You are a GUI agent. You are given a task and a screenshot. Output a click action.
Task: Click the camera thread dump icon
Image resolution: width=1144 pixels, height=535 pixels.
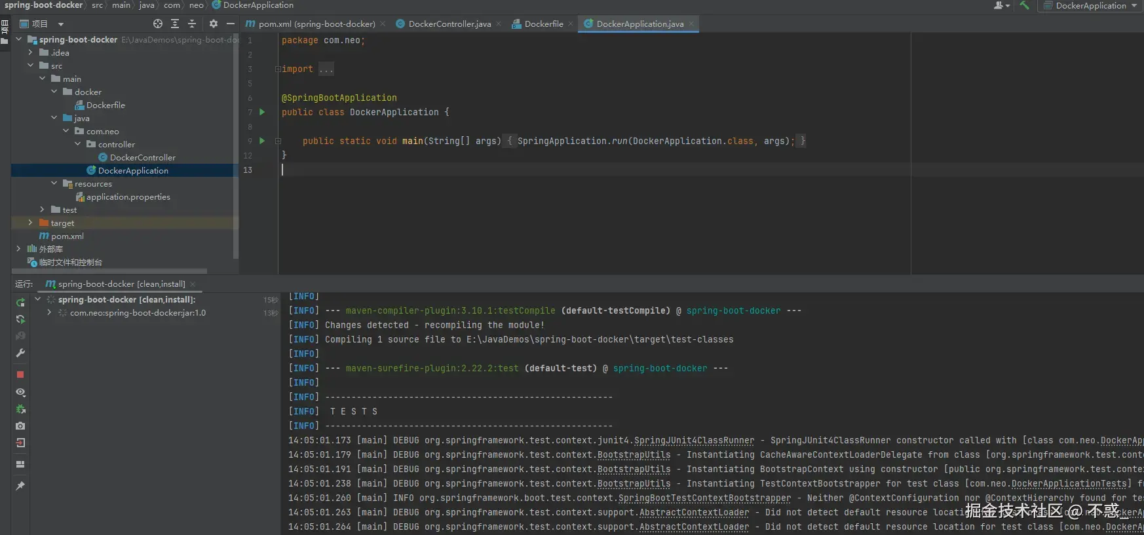[20, 426]
